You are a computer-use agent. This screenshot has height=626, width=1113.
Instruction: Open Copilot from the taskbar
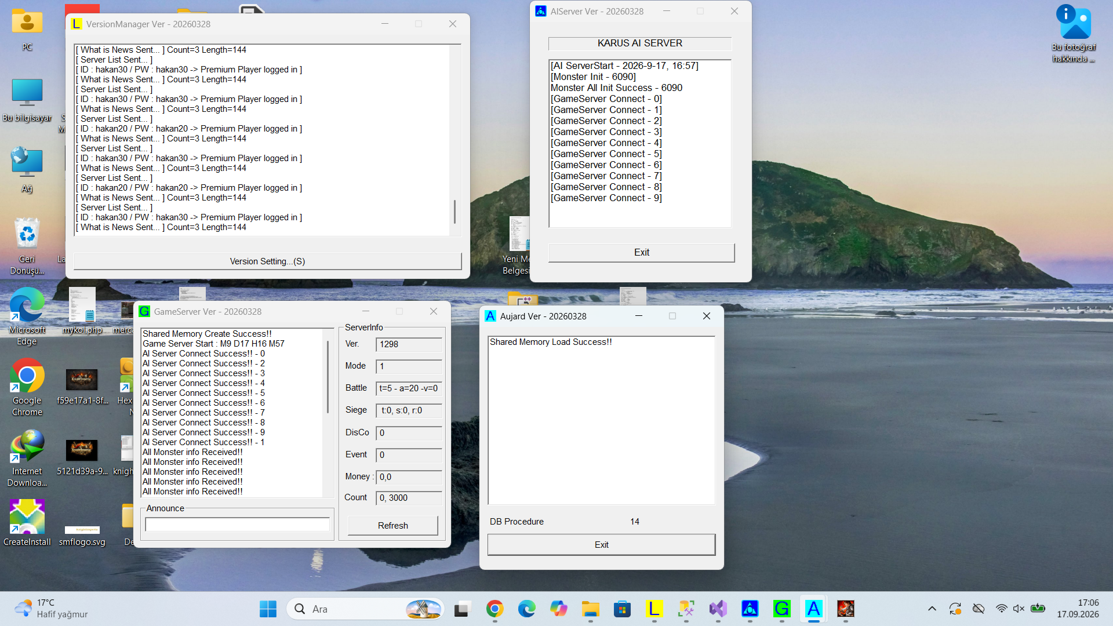click(x=558, y=609)
